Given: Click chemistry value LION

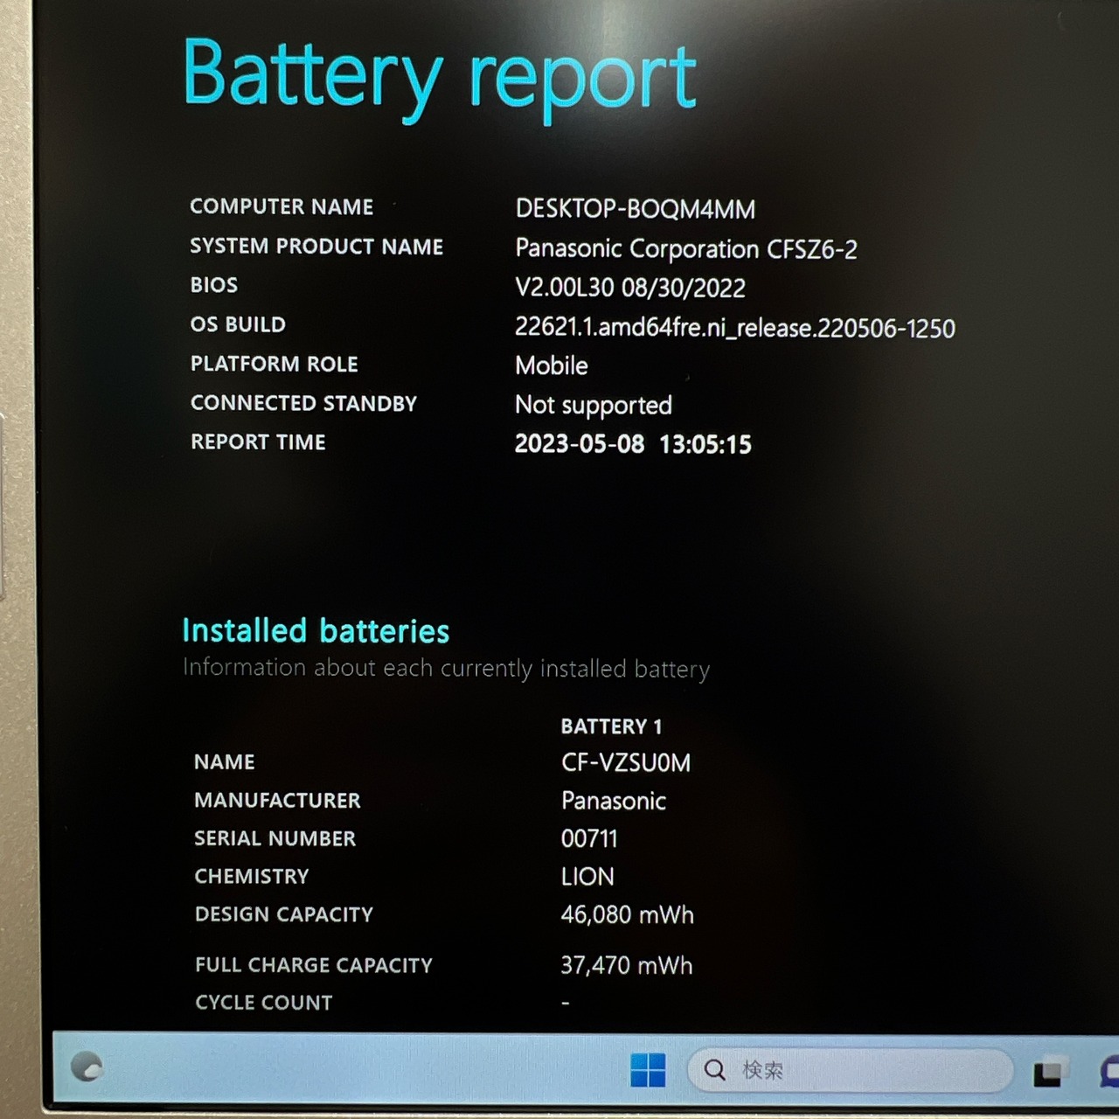Looking at the screenshot, I should [587, 877].
